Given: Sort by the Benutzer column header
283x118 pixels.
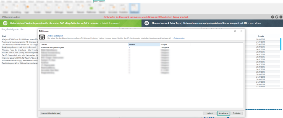Looking at the screenshot, I should pos(143,44).
